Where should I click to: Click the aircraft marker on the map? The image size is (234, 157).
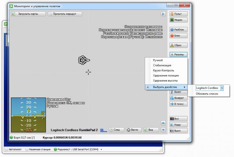[x=84, y=60]
